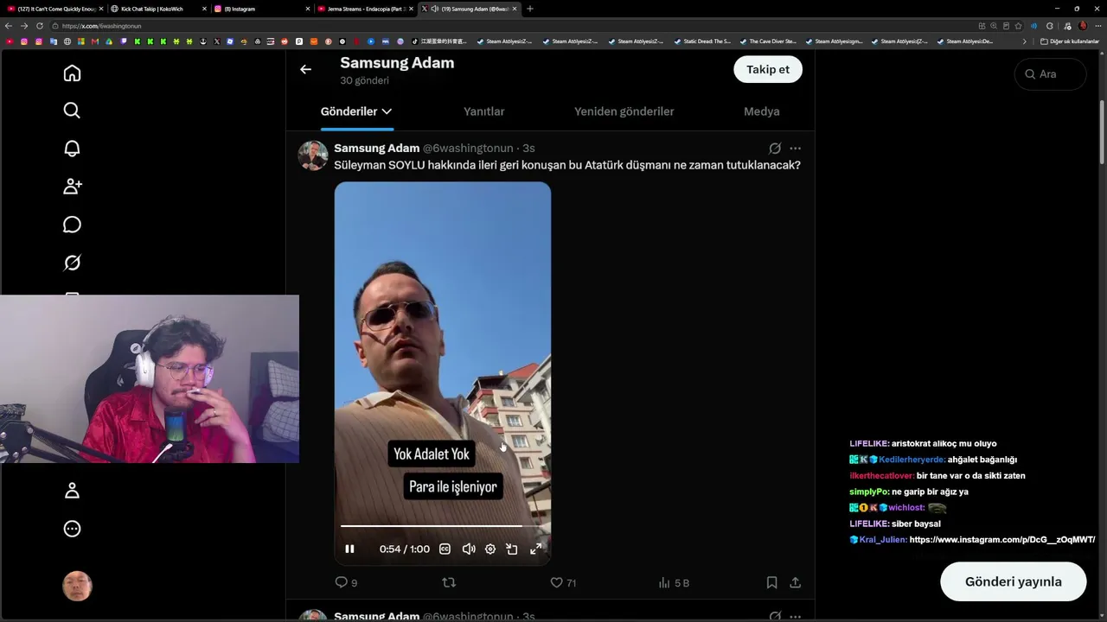
Task: Open the account avatar at sidebar bottom
Action: (77, 586)
